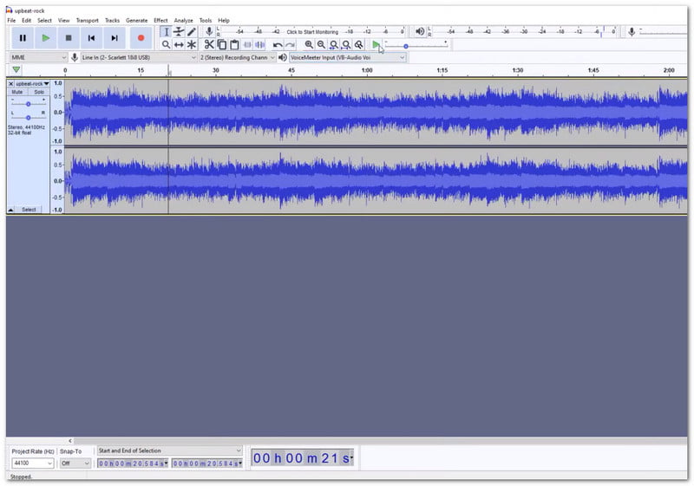This screenshot has width=694, height=486.
Task: Click the Copy icon
Action: click(x=222, y=45)
